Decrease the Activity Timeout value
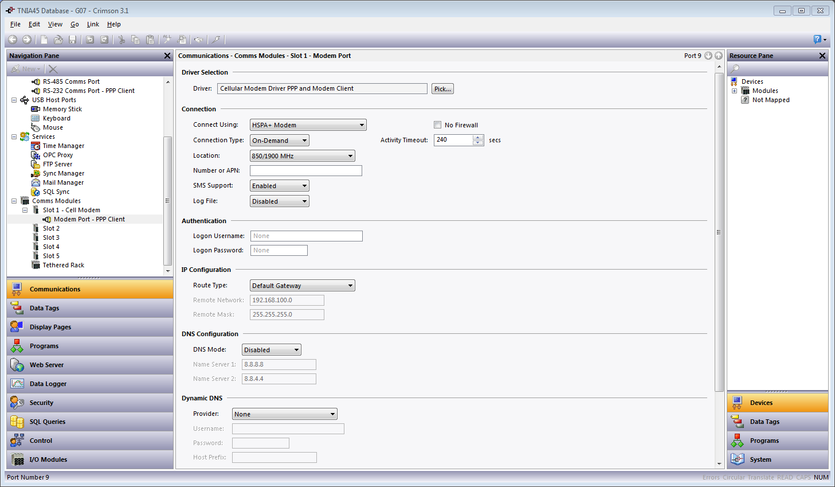 [x=479, y=143]
